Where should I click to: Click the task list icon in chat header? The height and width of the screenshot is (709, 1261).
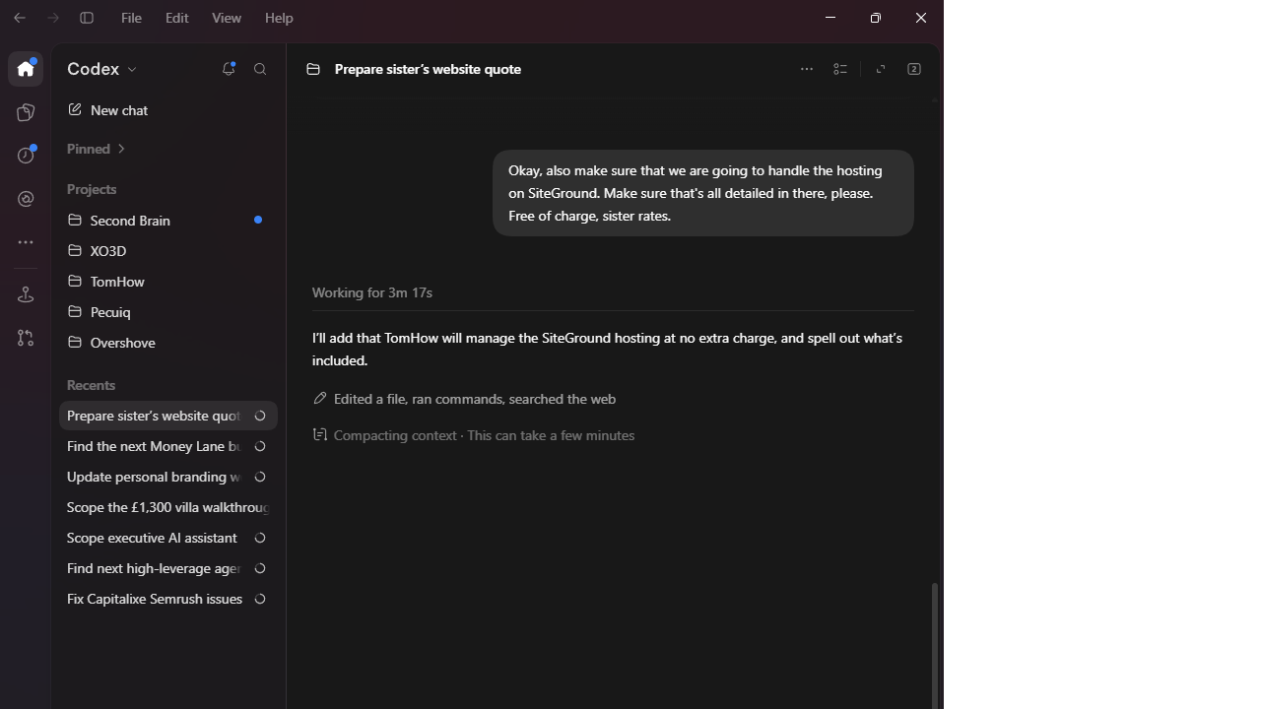click(x=840, y=69)
